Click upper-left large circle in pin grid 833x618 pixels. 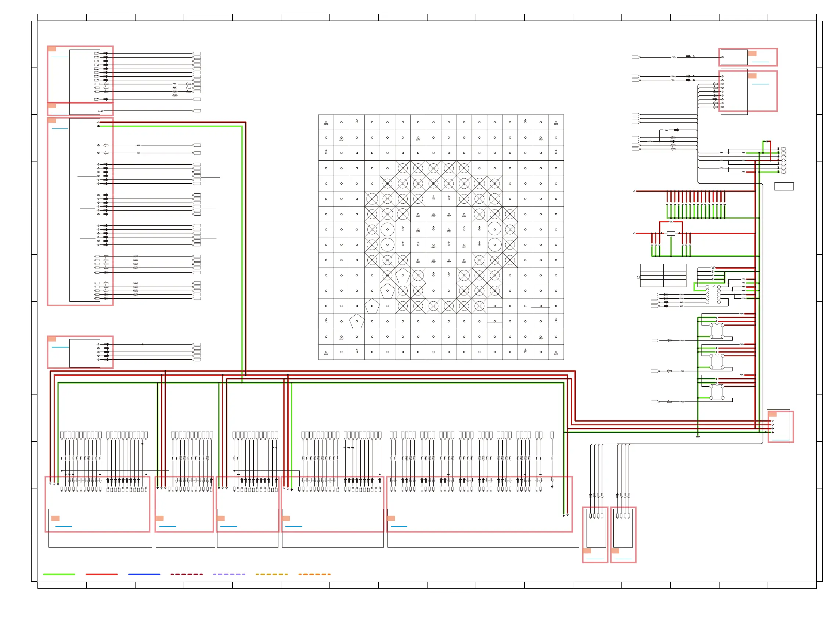click(387, 230)
